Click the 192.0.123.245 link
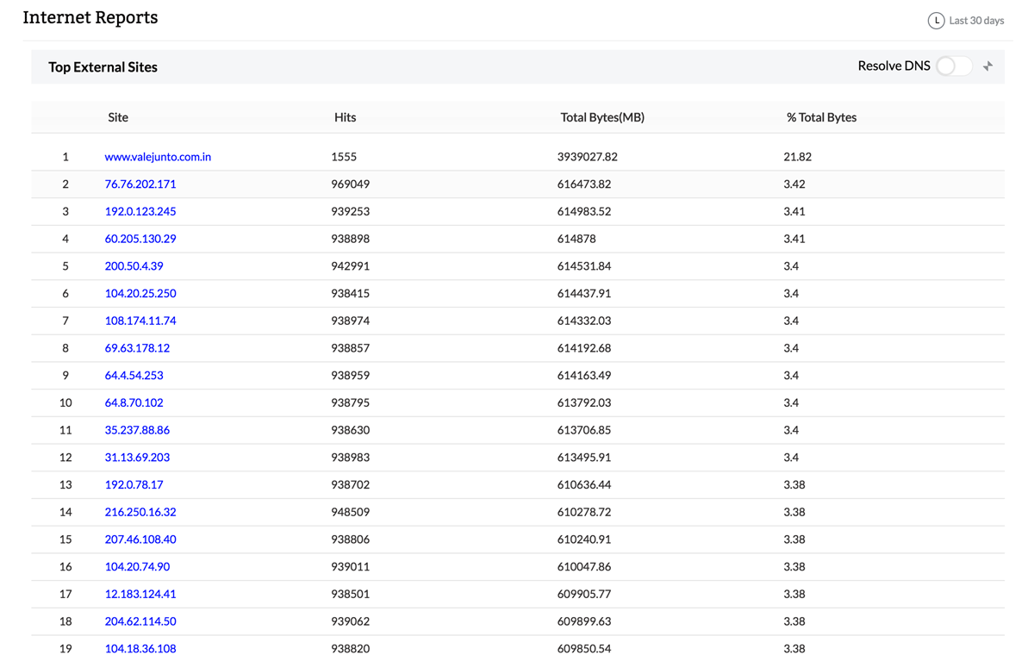1034x661 pixels. tap(140, 211)
